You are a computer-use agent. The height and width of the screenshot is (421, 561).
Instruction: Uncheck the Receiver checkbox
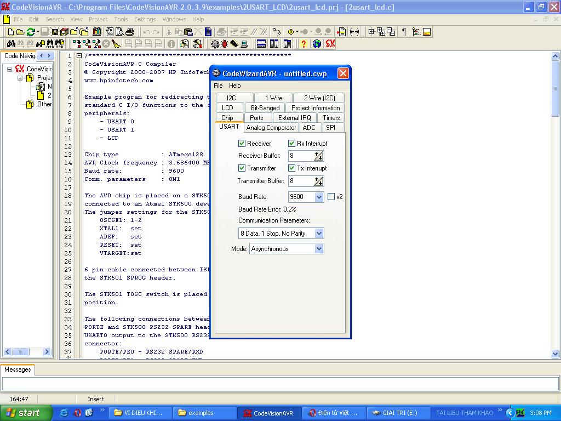click(x=242, y=144)
